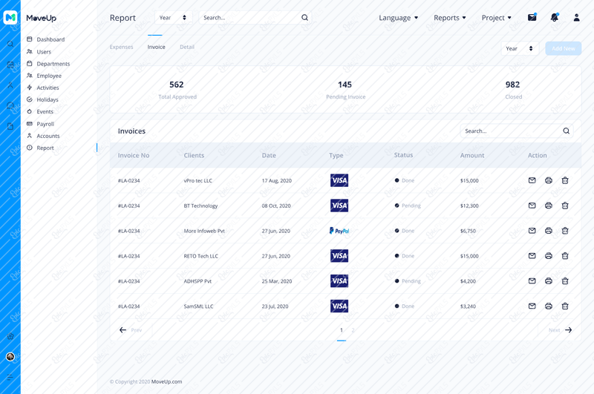Open Activities in sidebar
This screenshot has height=394, width=594.
(x=43, y=88)
